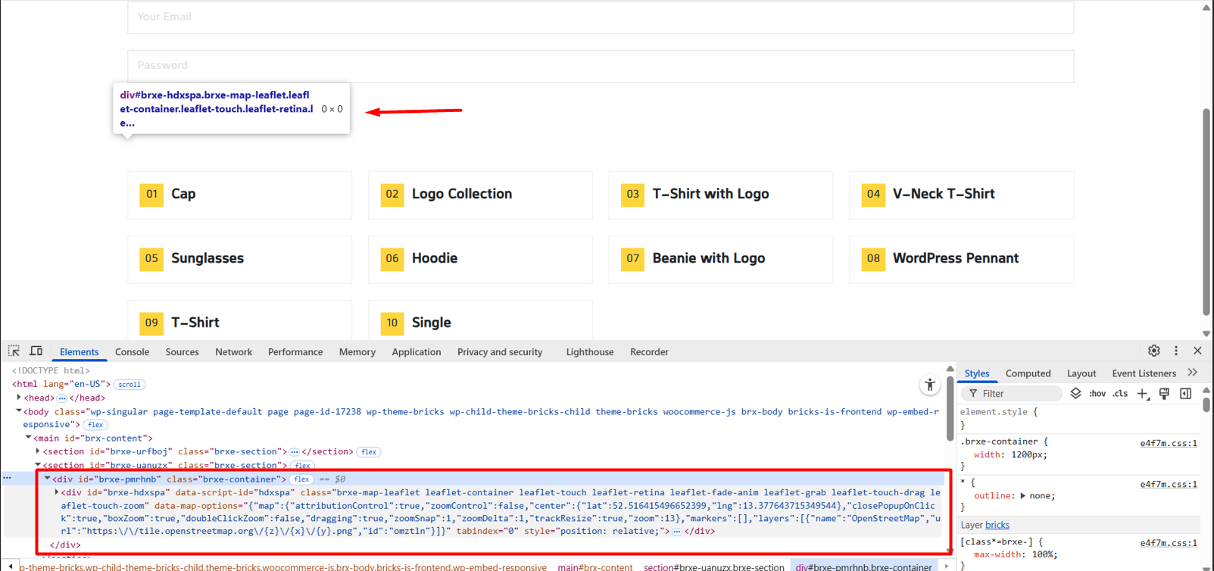Click the Your Email input field

tap(600, 17)
